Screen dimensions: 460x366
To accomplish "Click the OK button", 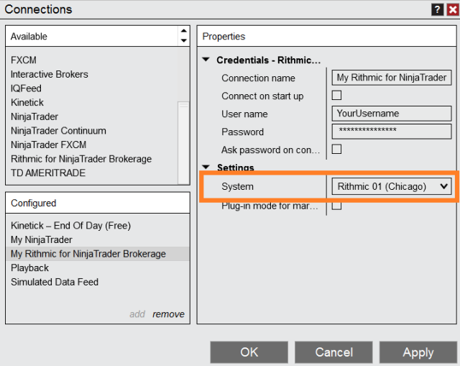I will click(x=249, y=352).
